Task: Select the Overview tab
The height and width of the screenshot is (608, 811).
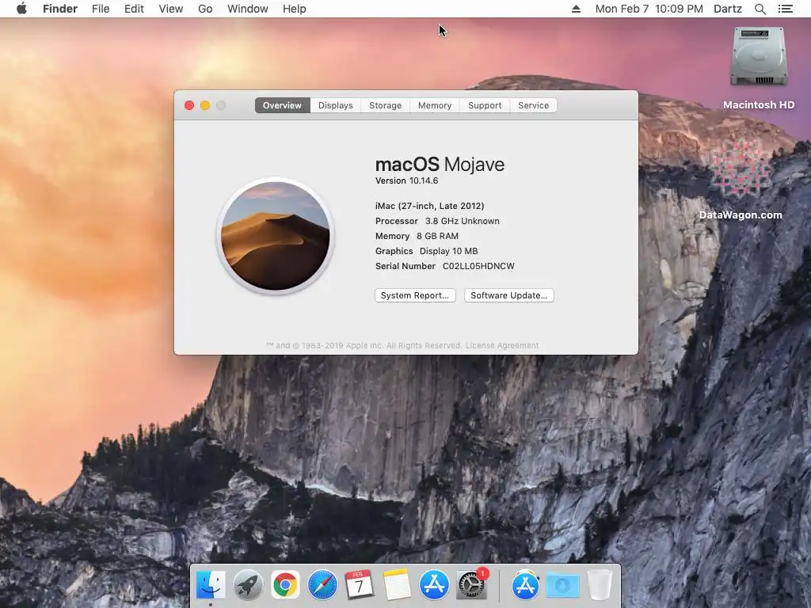Action: click(x=283, y=105)
